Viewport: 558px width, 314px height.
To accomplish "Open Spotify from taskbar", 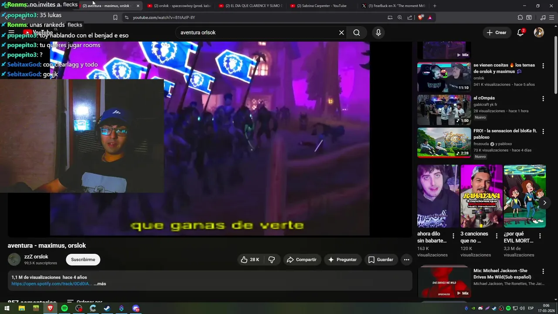I will 65,308.
